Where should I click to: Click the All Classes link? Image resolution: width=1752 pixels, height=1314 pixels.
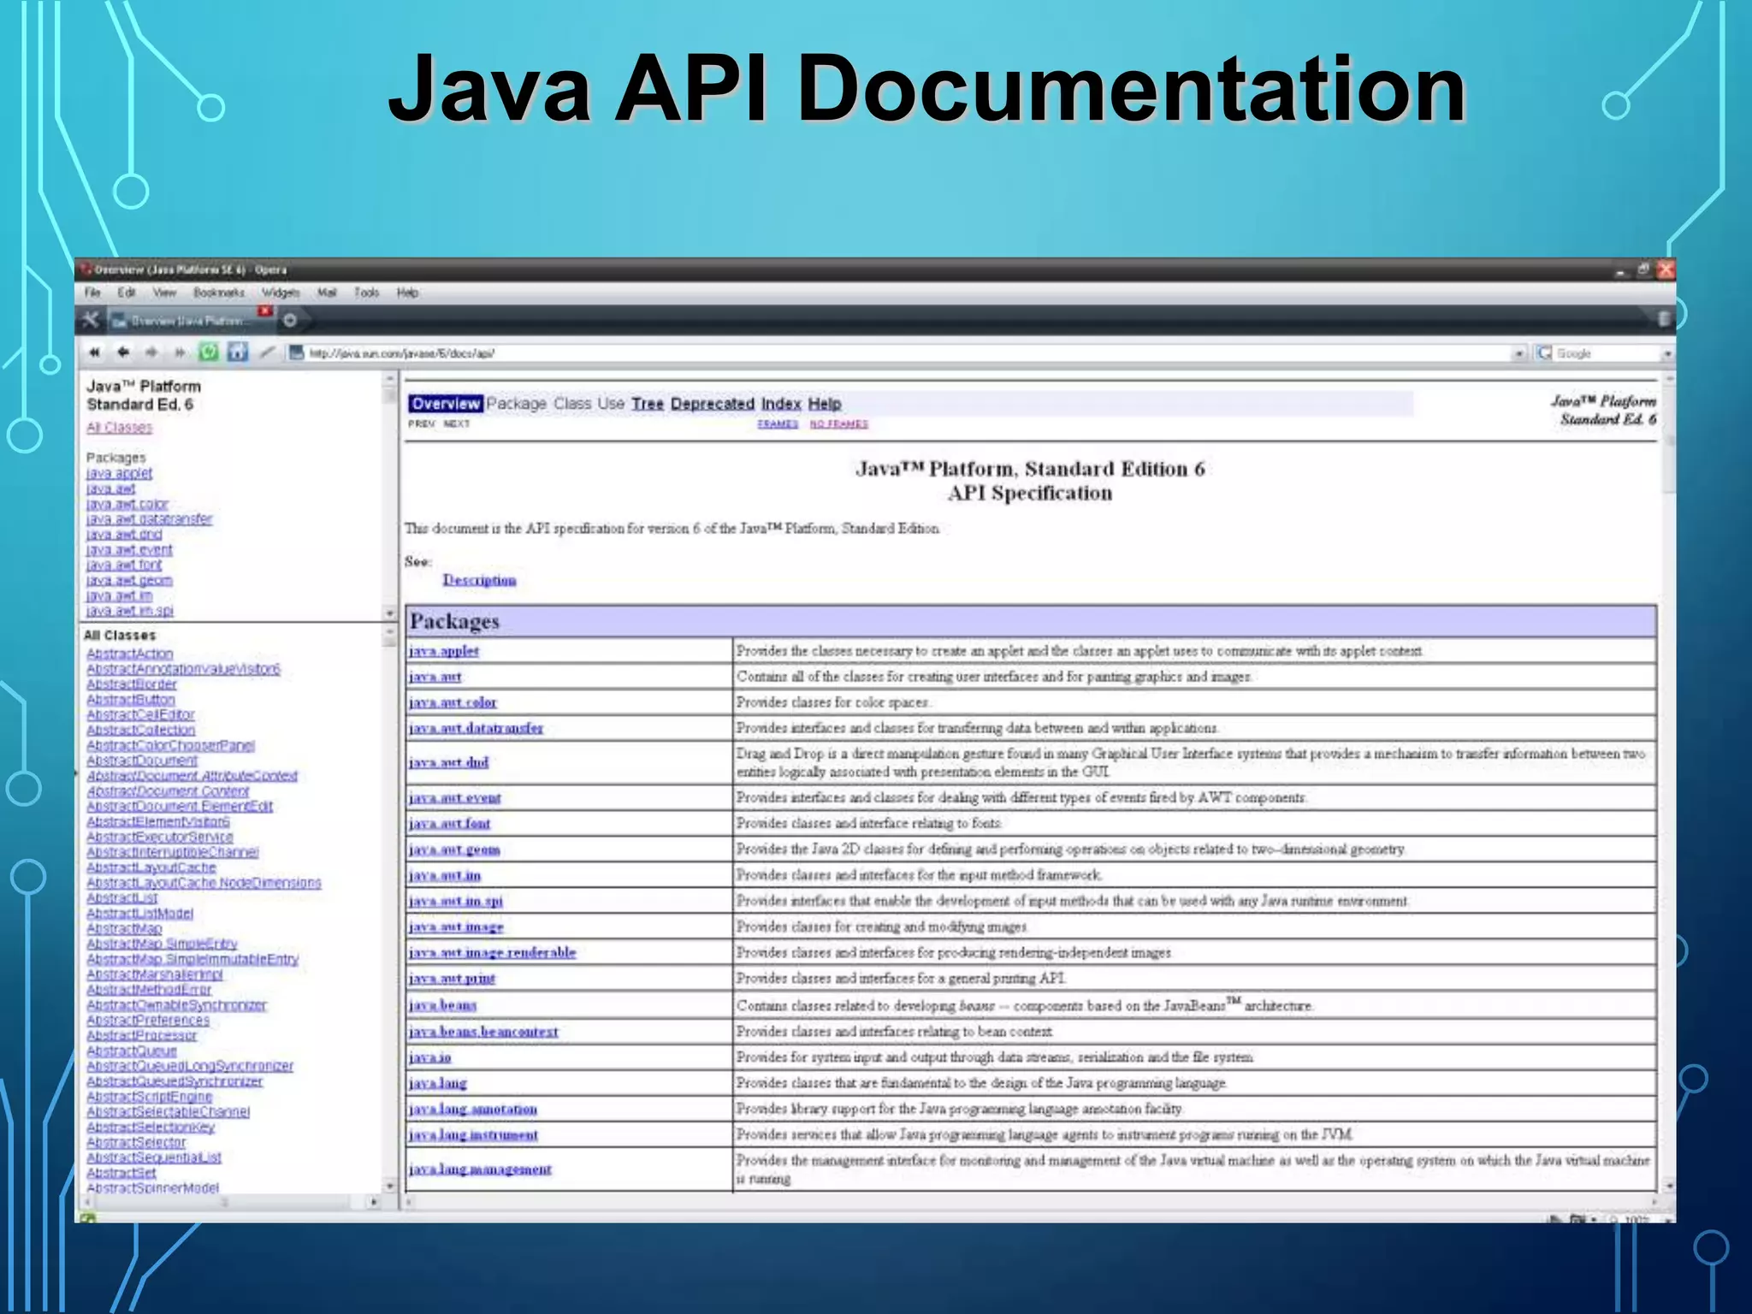[119, 427]
